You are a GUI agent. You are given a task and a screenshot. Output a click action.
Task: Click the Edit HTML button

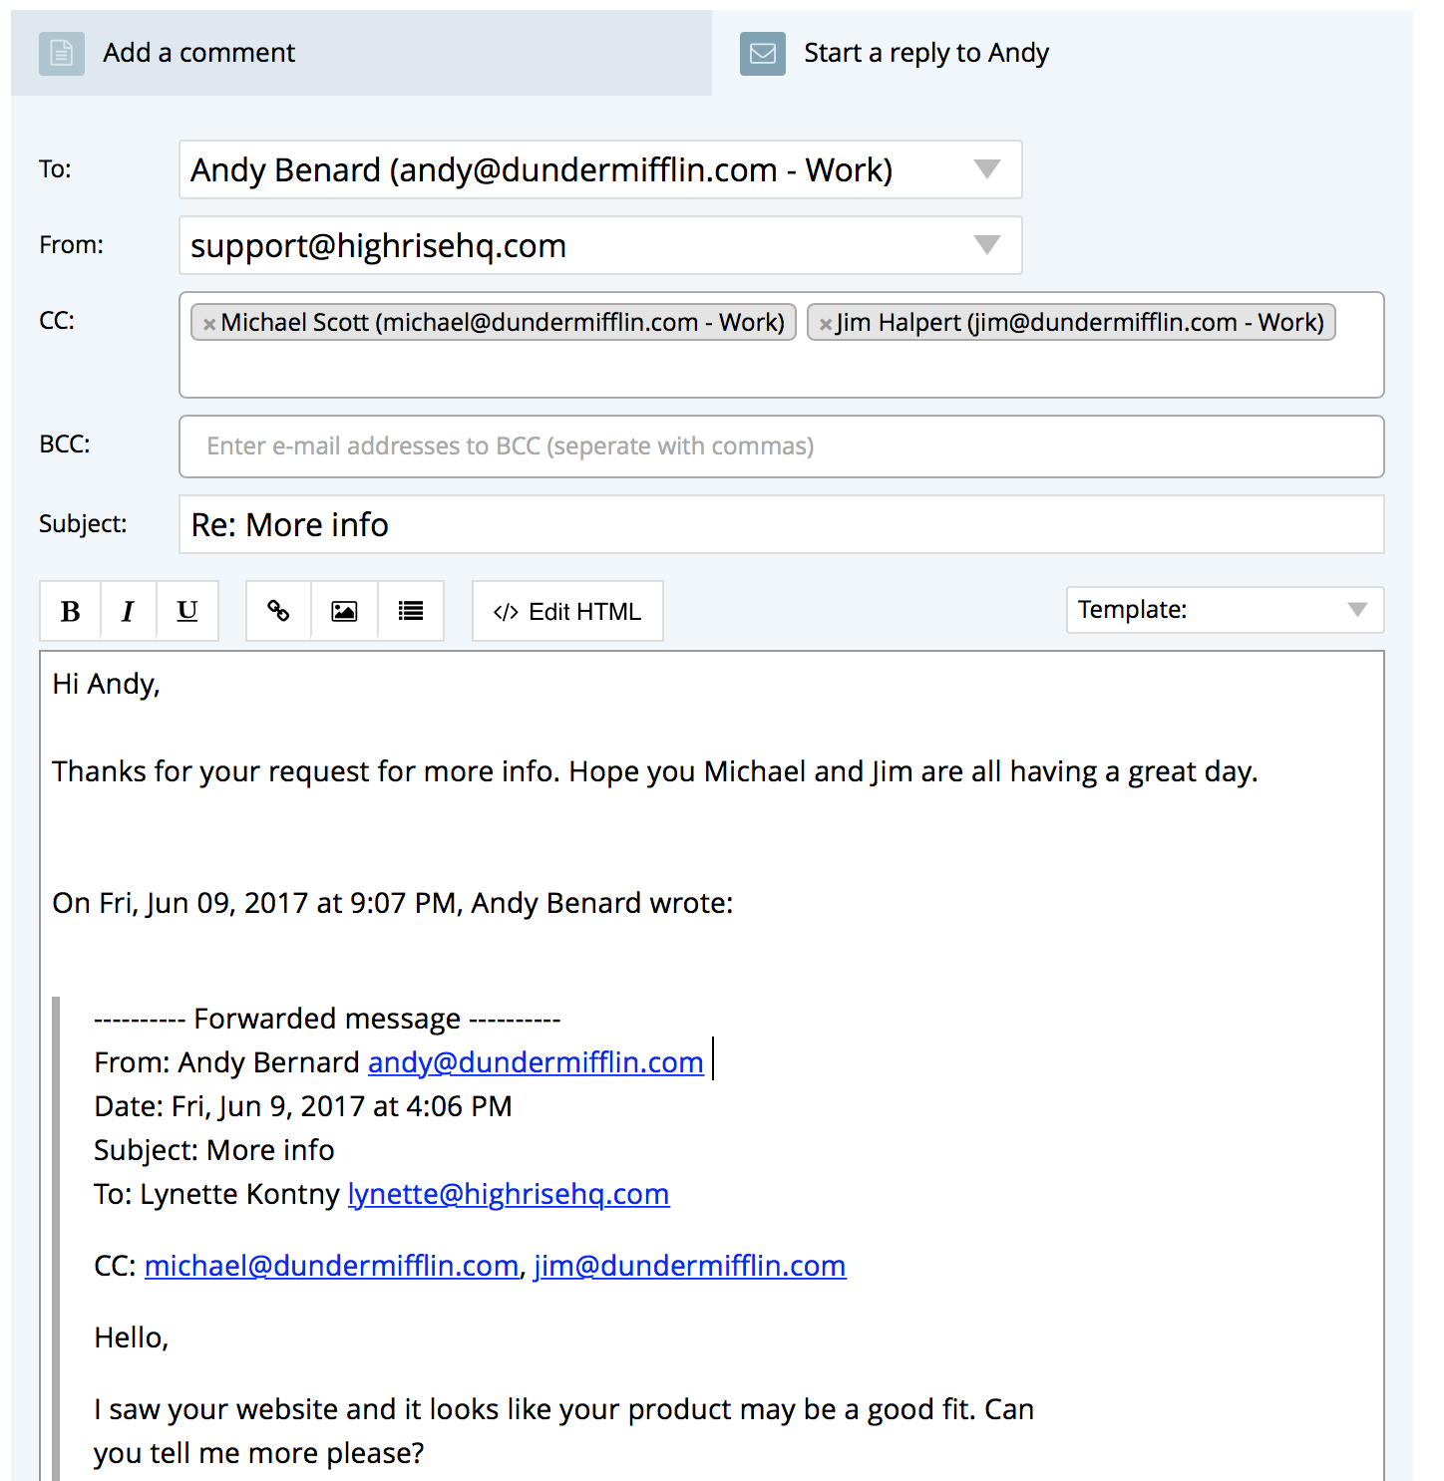pyautogui.click(x=567, y=611)
